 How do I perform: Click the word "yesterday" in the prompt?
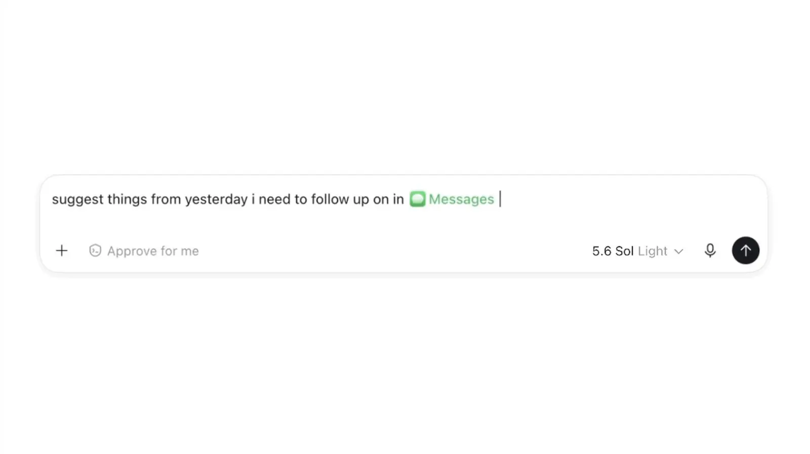[x=216, y=199]
